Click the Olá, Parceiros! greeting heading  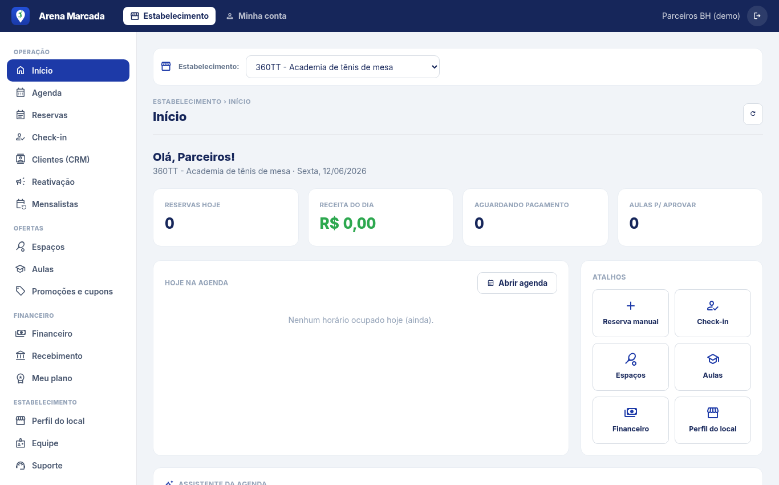point(194,157)
